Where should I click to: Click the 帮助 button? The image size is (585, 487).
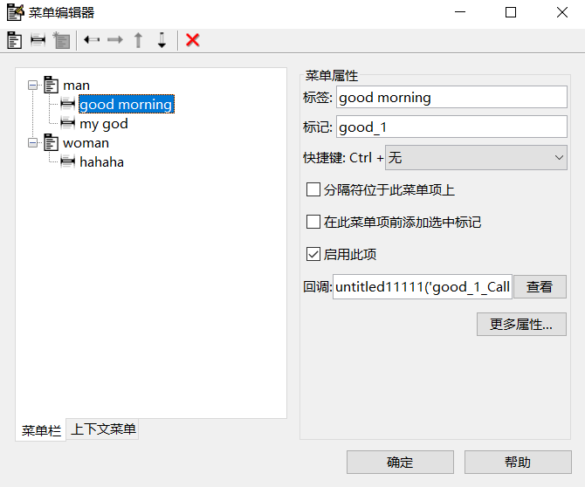point(518,463)
